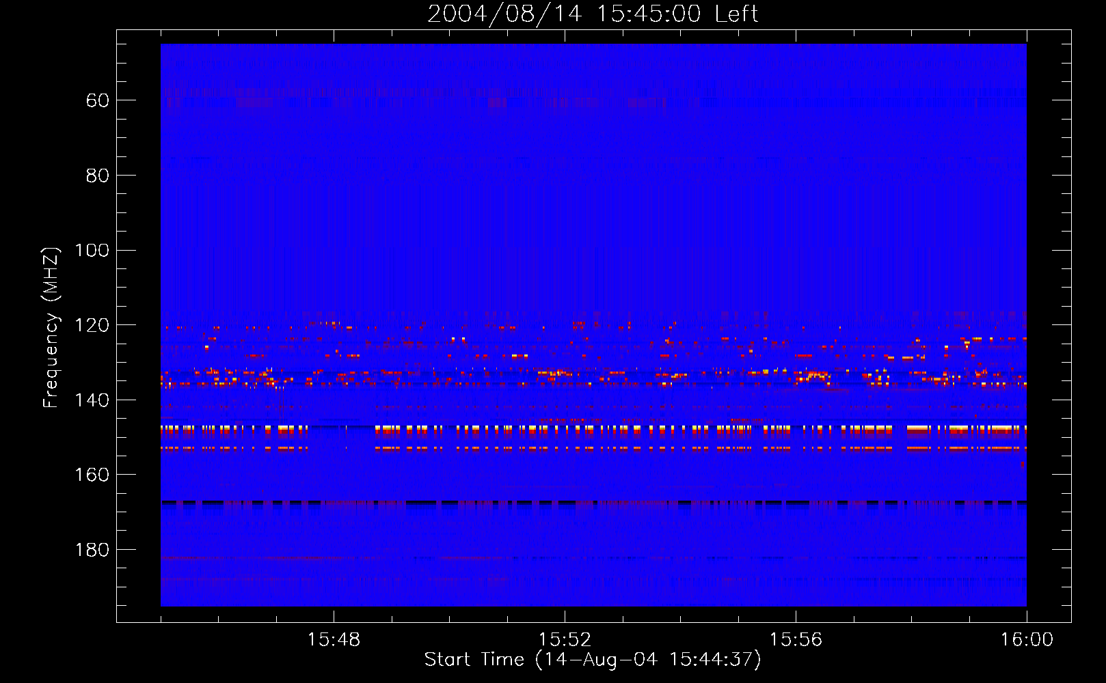Click the dark black band near 168 MHz

pos(593,503)
